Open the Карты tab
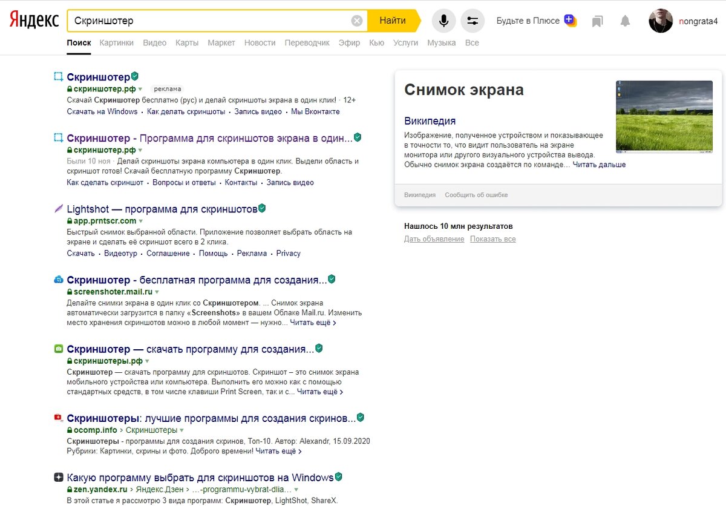 pyautogui.click(x=187, y=43)
